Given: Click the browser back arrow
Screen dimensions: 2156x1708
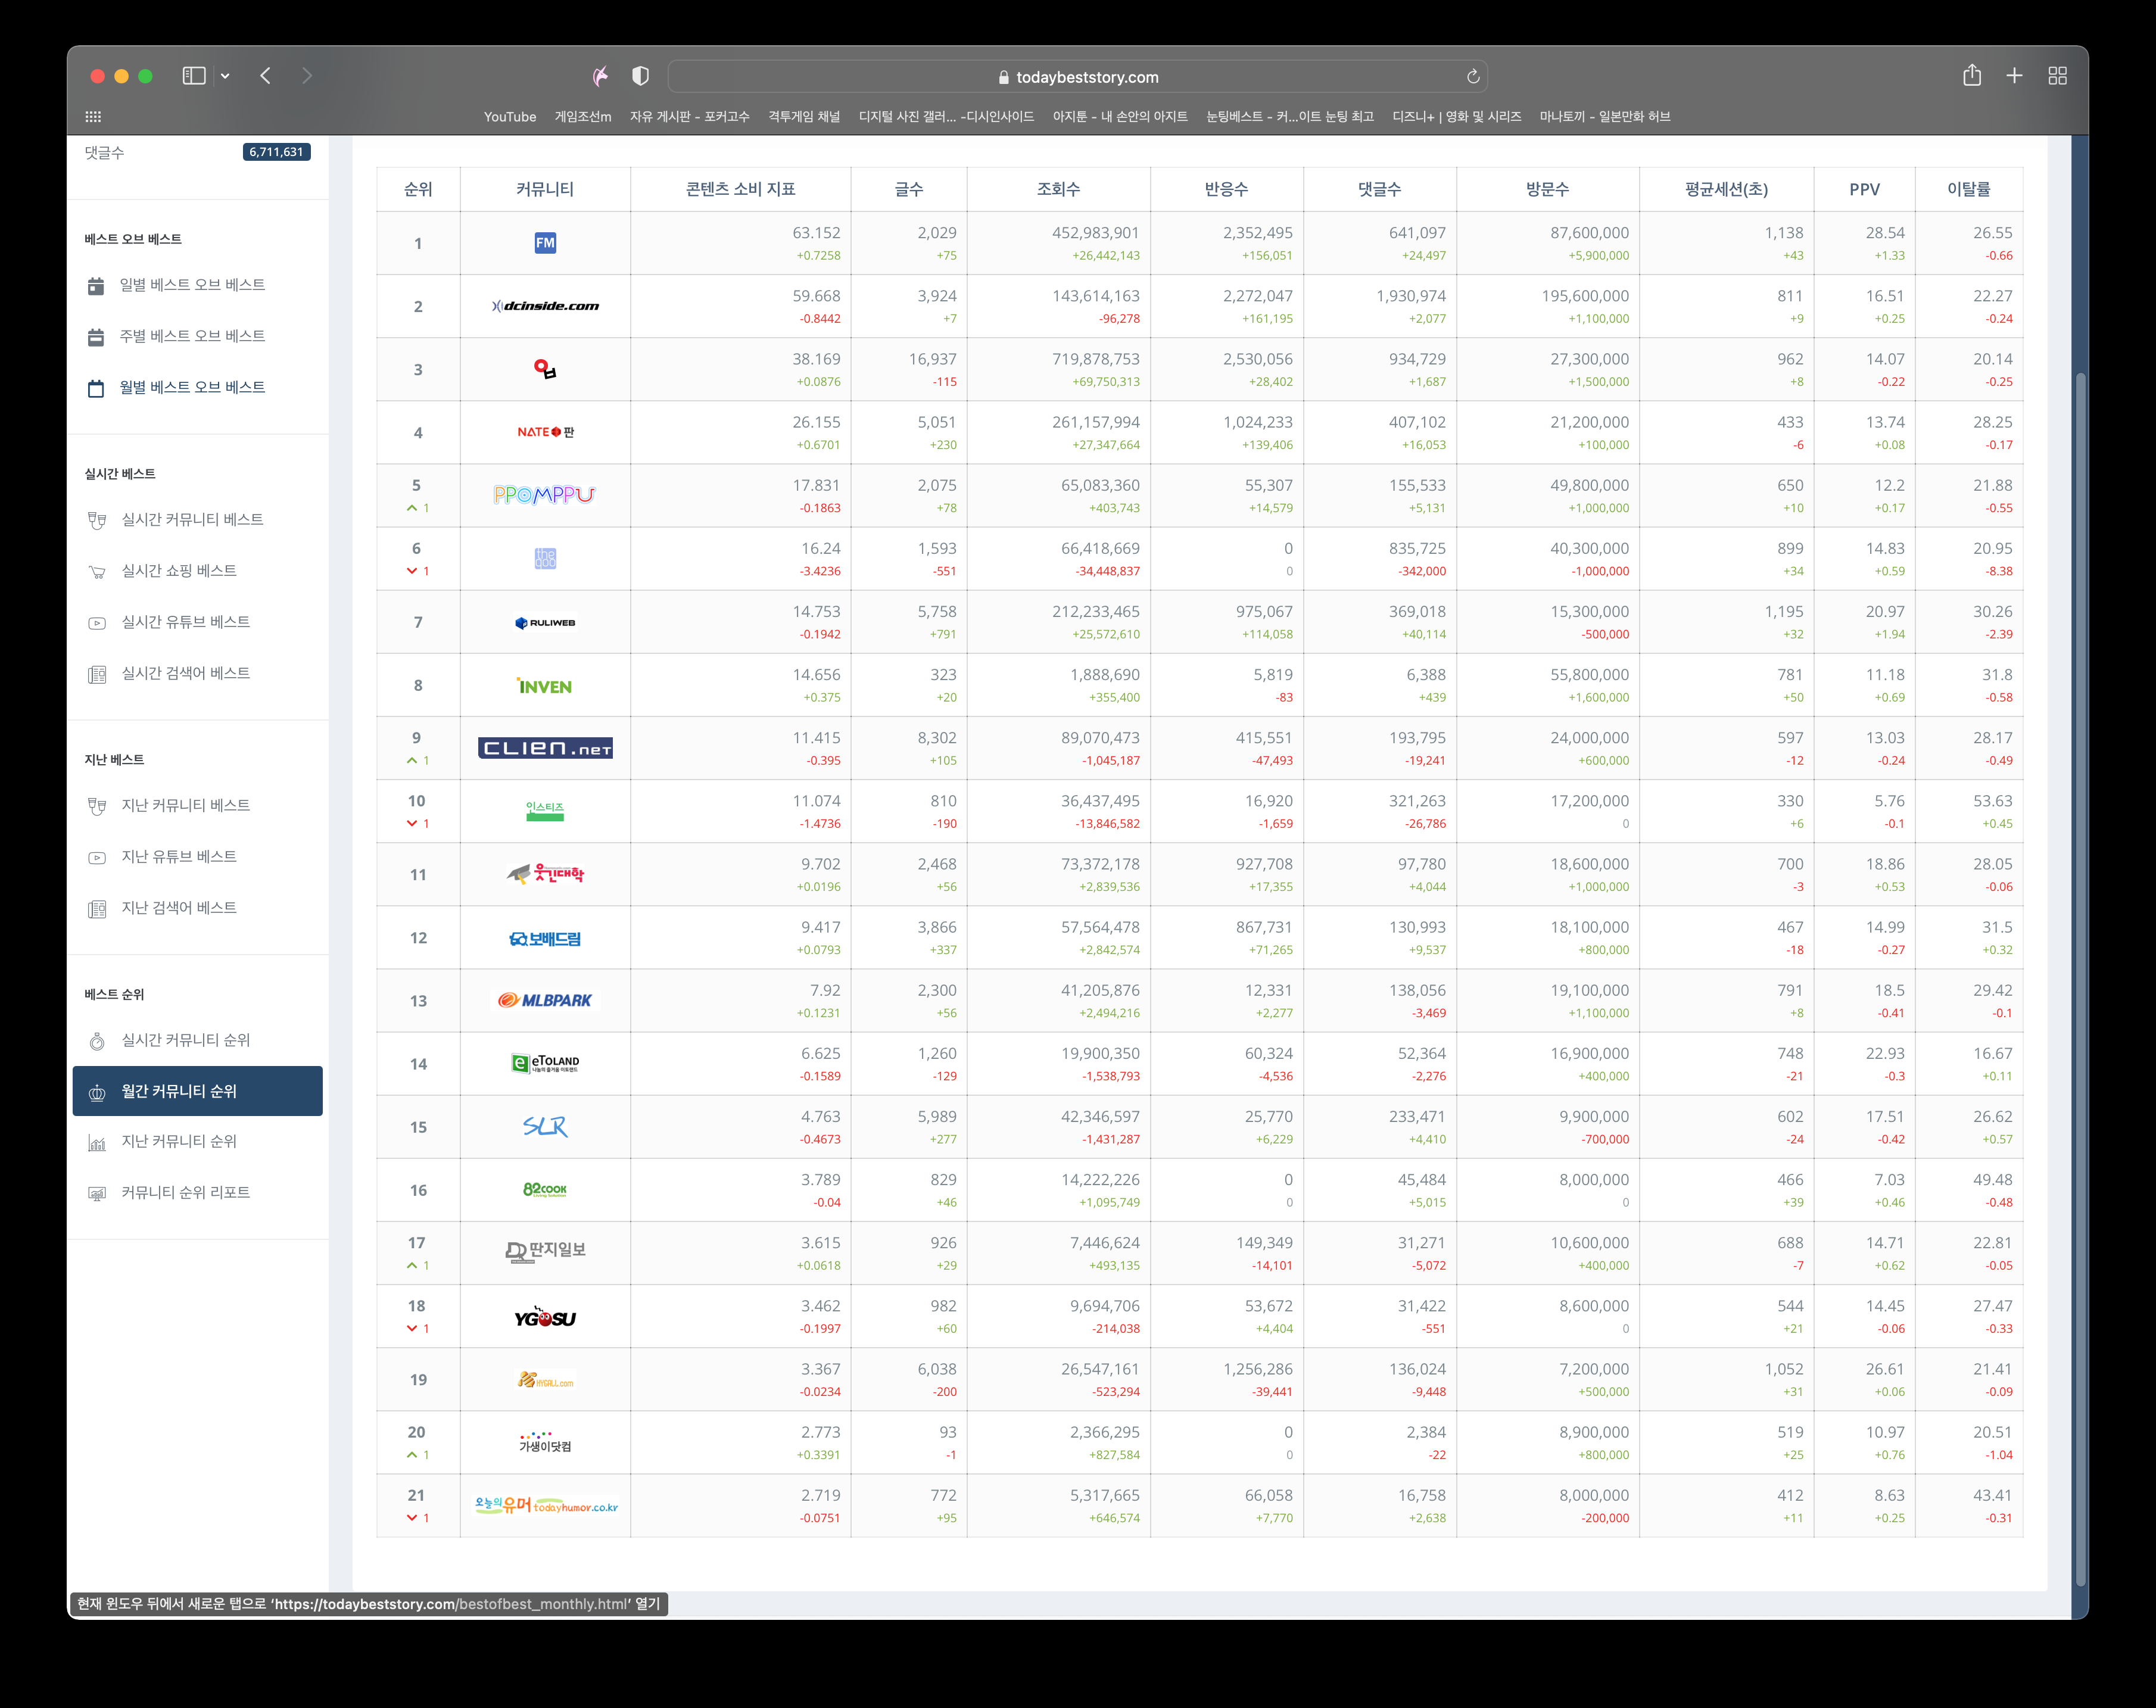Looking at the screenshot, I should click(266, 76).
